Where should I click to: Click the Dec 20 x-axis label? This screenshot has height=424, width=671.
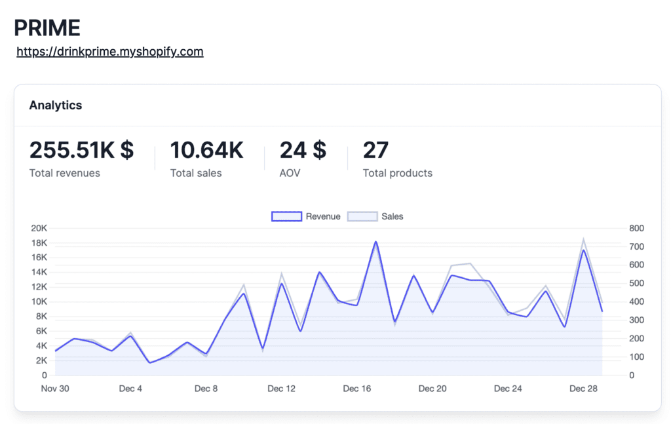coord(432,389)
